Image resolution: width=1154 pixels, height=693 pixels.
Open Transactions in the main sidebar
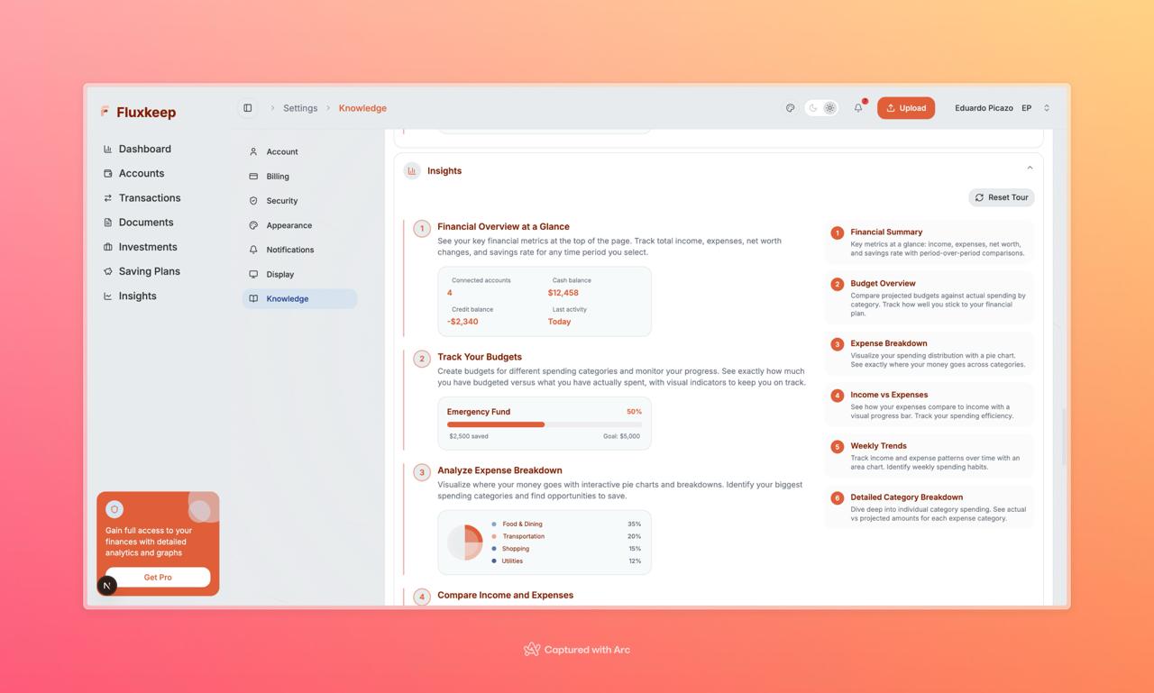click(149, 198)
